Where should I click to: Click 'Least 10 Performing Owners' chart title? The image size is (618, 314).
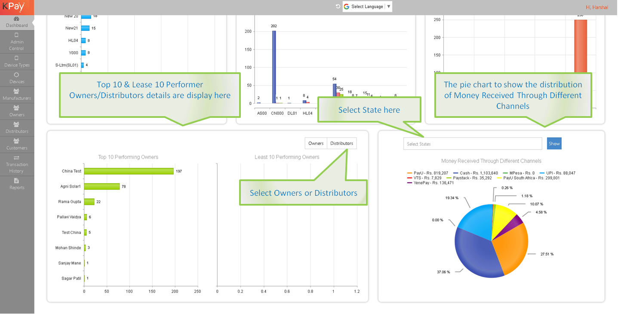[x=287, y=157]
